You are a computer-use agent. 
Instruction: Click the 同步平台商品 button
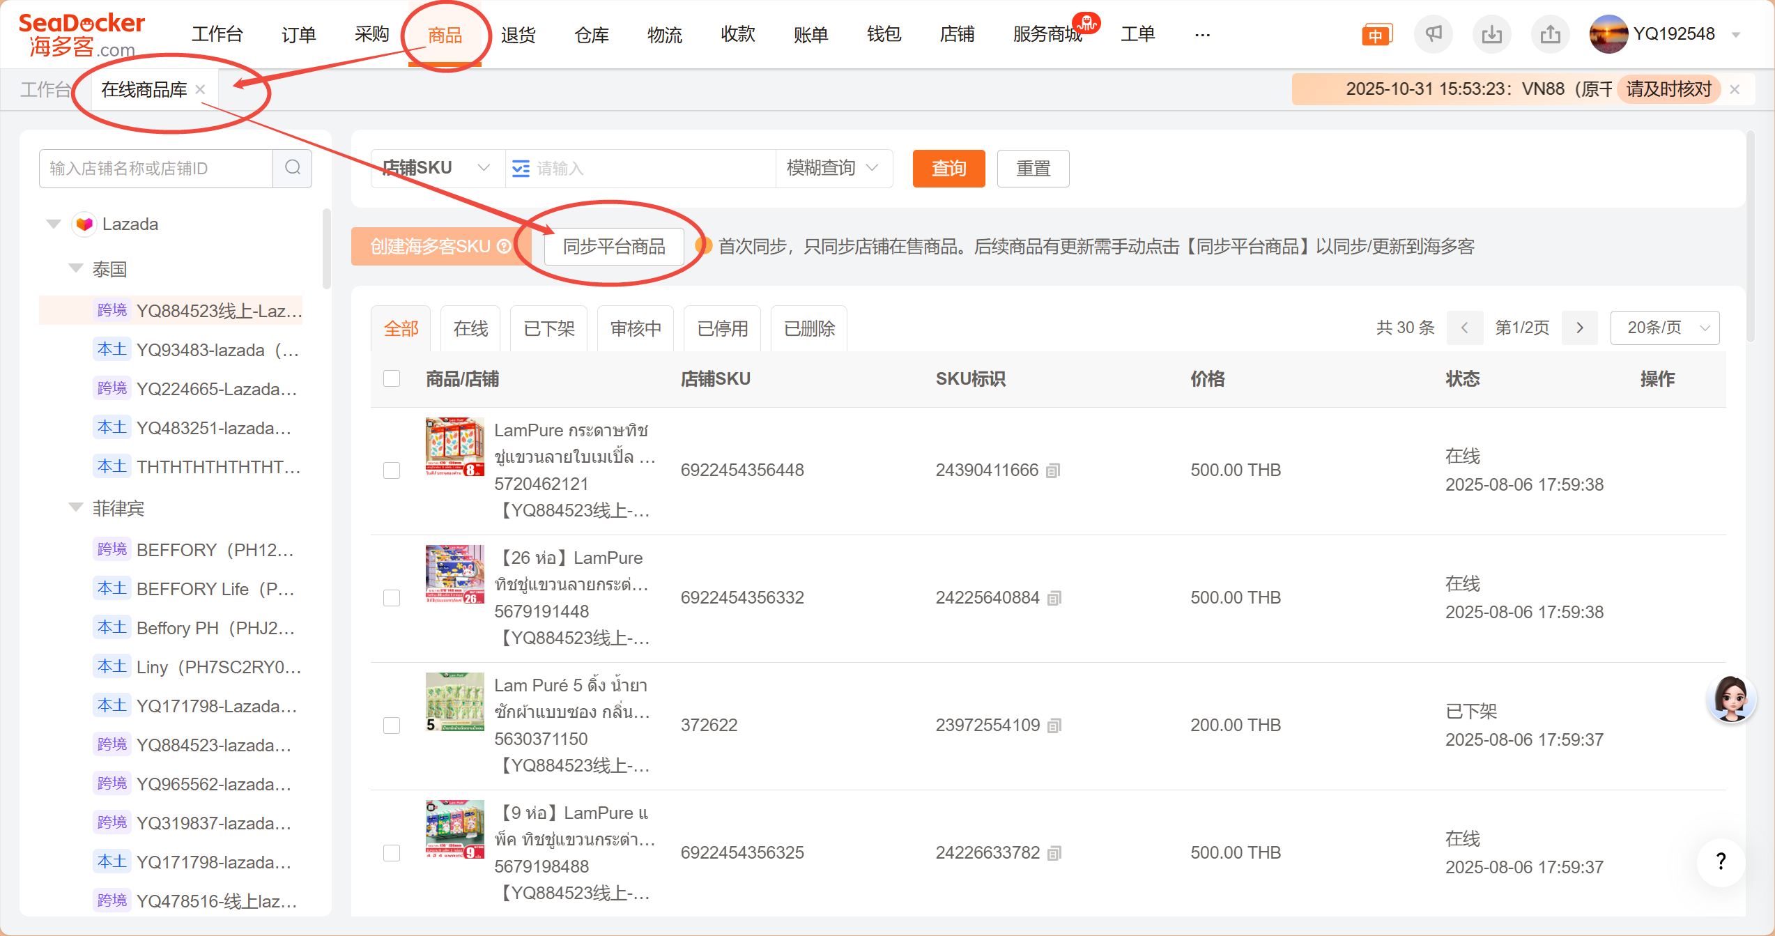[614, 247]
